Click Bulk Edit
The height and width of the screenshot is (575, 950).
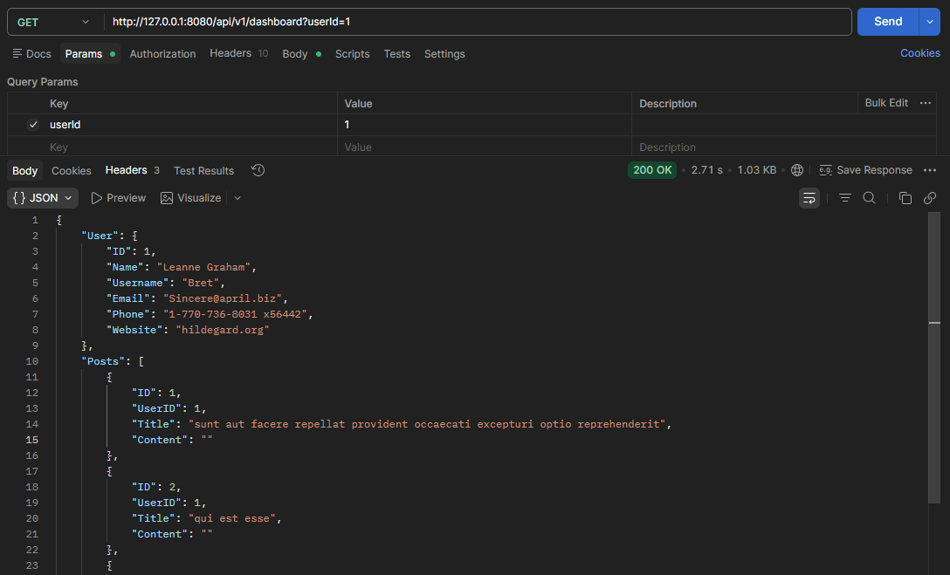pyautogui.click(x=886, y=103)
